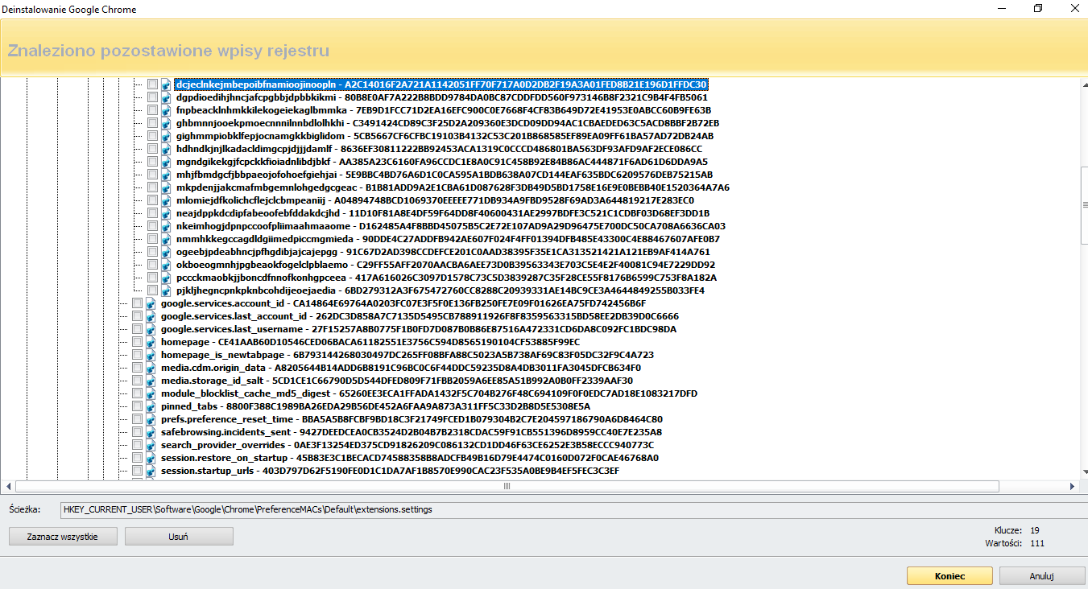Select row text ghbmnnjooekpmoecnnnilnnbdlolhkhi

448,123
